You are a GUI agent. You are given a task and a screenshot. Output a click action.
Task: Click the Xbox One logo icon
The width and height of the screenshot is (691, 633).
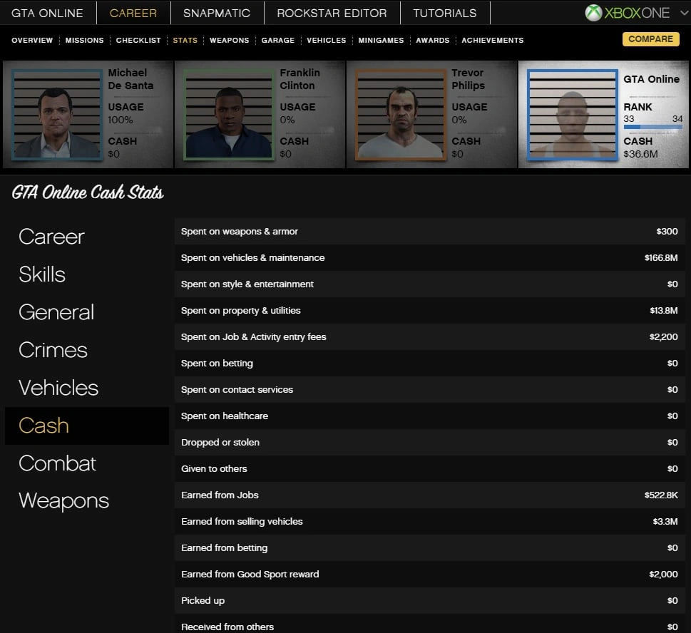click(x=593, y=13)
